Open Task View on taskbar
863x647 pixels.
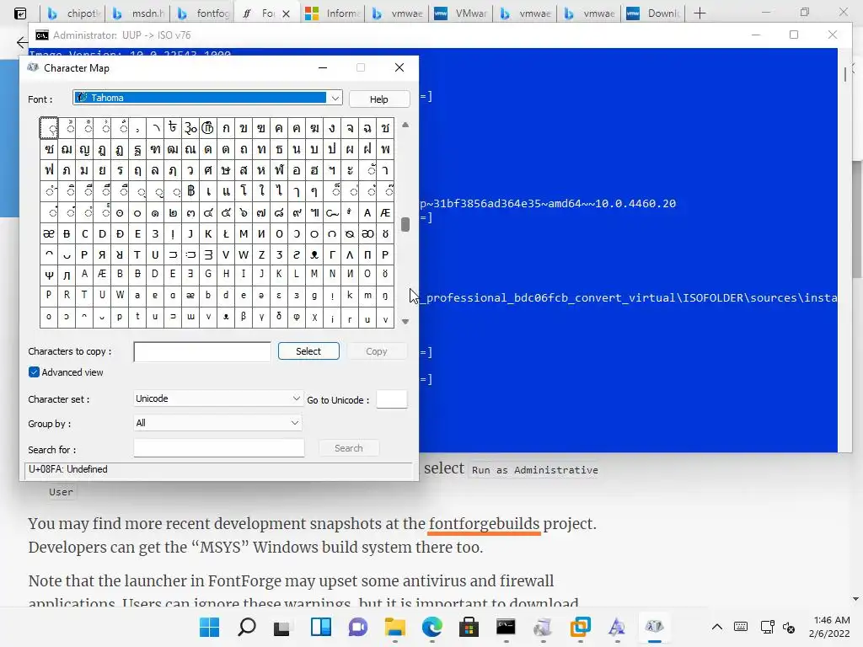[x=283, y=627]
